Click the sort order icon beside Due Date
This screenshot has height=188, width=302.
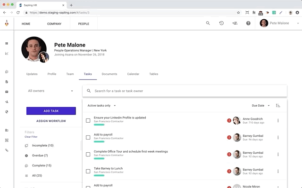pos(278,106)
